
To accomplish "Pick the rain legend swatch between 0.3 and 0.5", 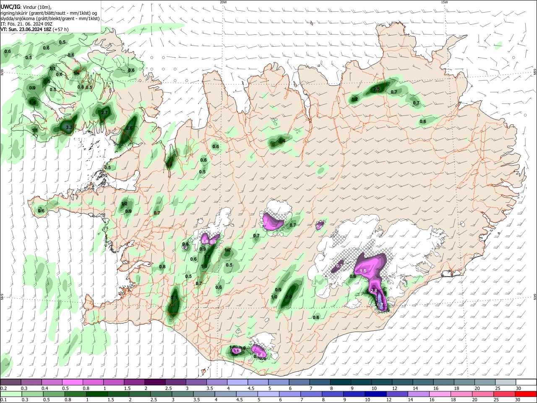I will coord(32,394).
